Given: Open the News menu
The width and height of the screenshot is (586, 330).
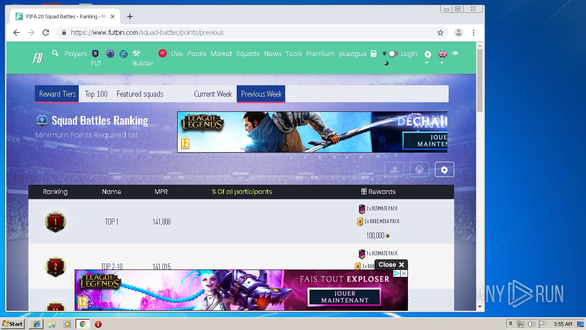Looking at the screenshot, I should [x=272, y=54].
